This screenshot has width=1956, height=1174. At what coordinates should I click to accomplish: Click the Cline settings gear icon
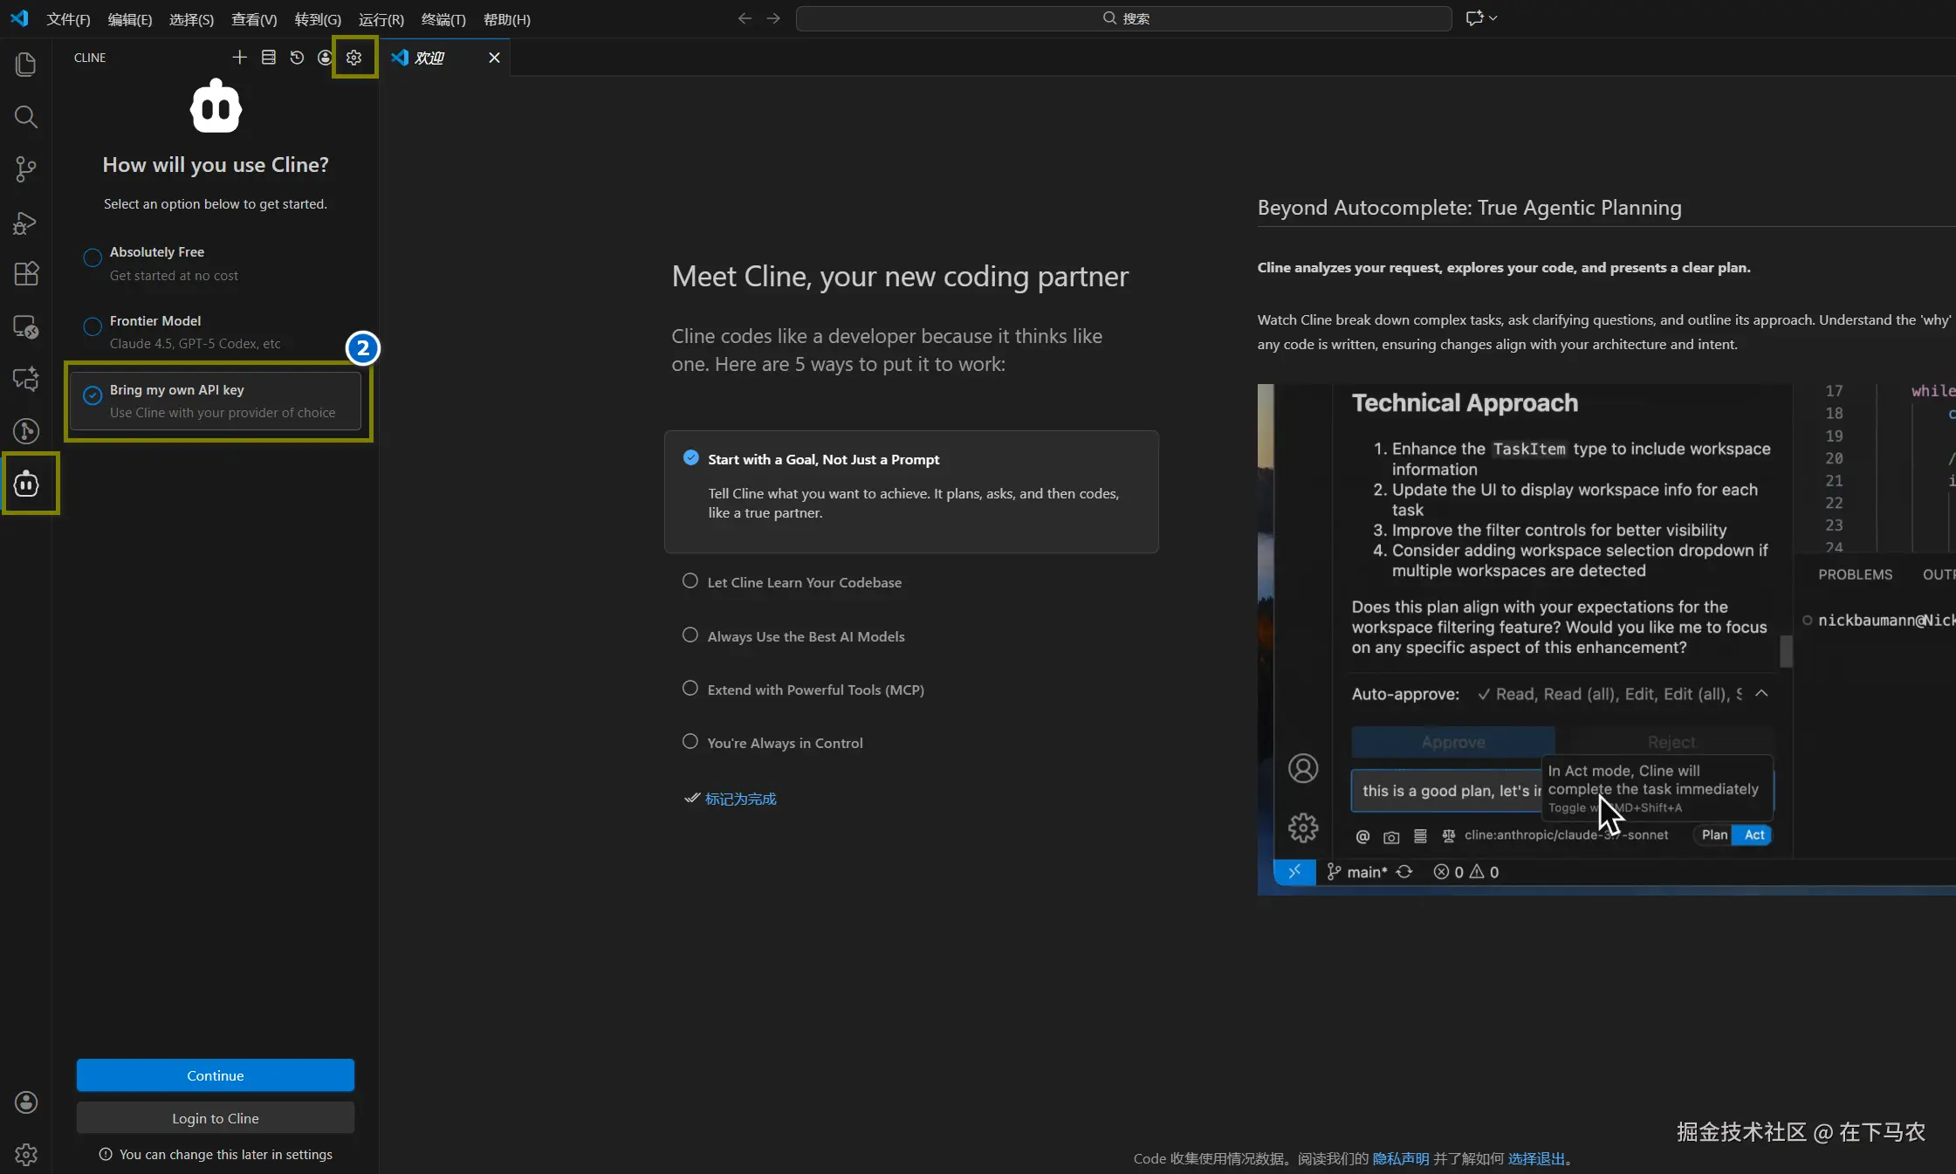[353, 58]
